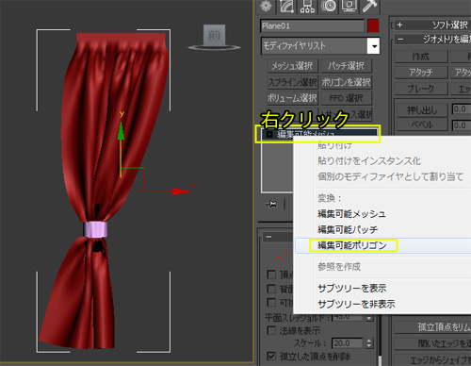The width and height of the screenshot is (471, 366).
Task: Click the 作成 button in geometry rollout
Action: 421,57
